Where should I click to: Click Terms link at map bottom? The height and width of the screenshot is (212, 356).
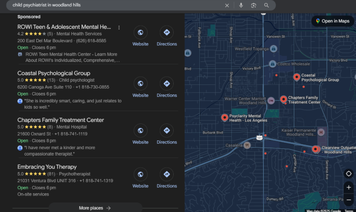point(349,211)
